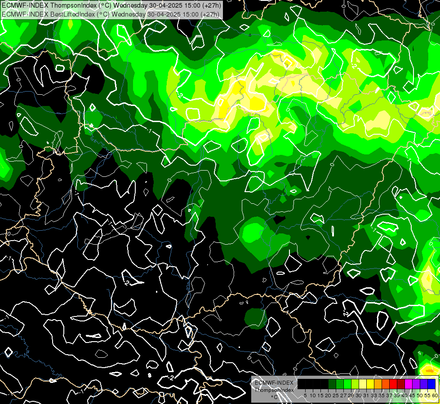Click the blue 55–60 legend swatch
Image resolution: width=440 pixels, height=404 pixels.
pyautogui.click(x=431, y=384)
